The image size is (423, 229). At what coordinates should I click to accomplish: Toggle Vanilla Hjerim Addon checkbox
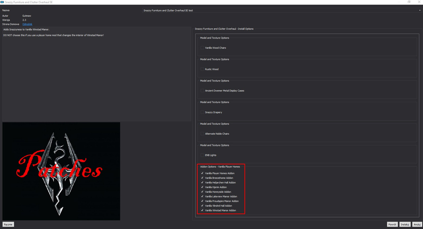click(x=202, y=187)
